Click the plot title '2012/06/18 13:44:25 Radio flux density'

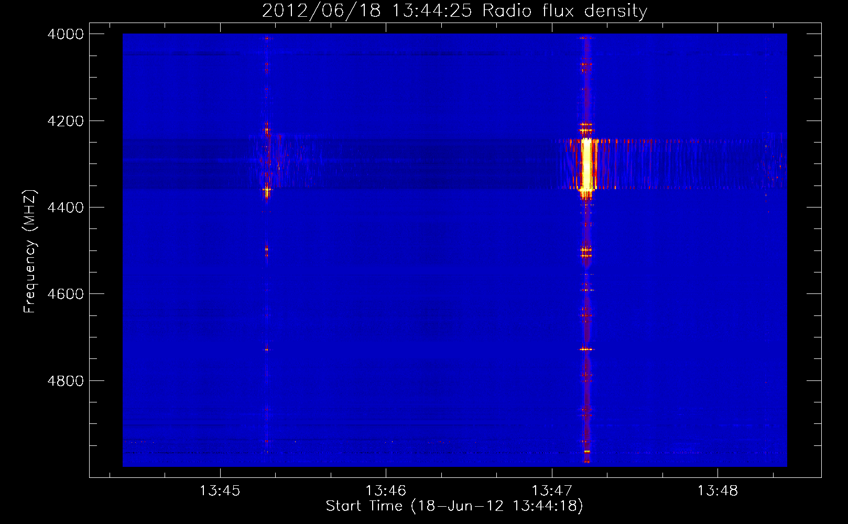[454, 10]
